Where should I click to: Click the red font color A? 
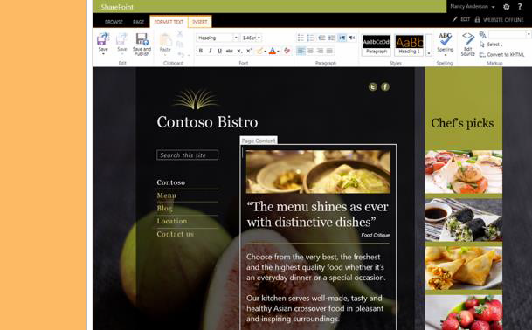(272, 51)
